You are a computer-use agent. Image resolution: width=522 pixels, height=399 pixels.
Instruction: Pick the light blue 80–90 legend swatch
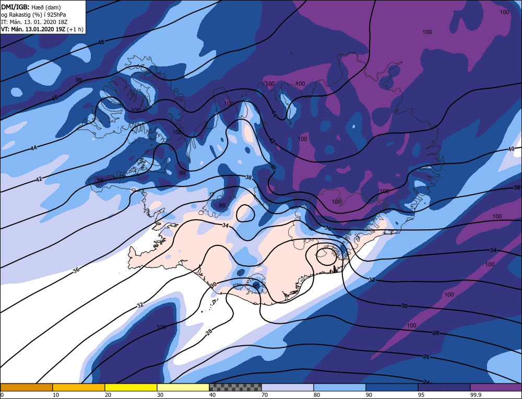click(x=340, y=387)
